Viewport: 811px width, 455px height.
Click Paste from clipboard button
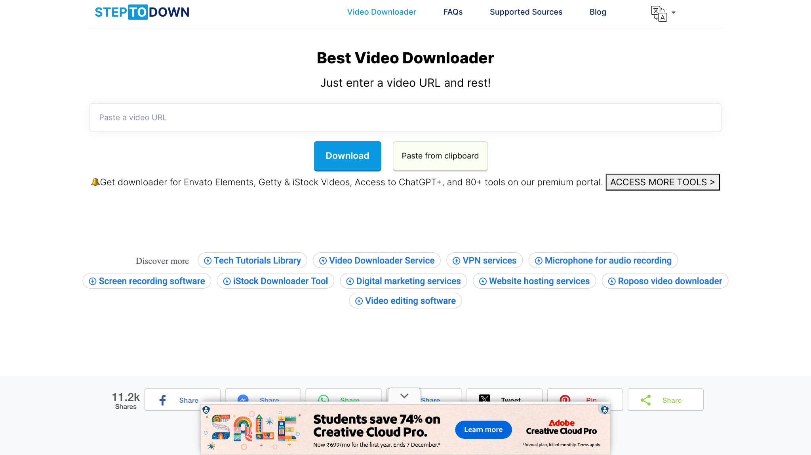click(x=440, y=156)
